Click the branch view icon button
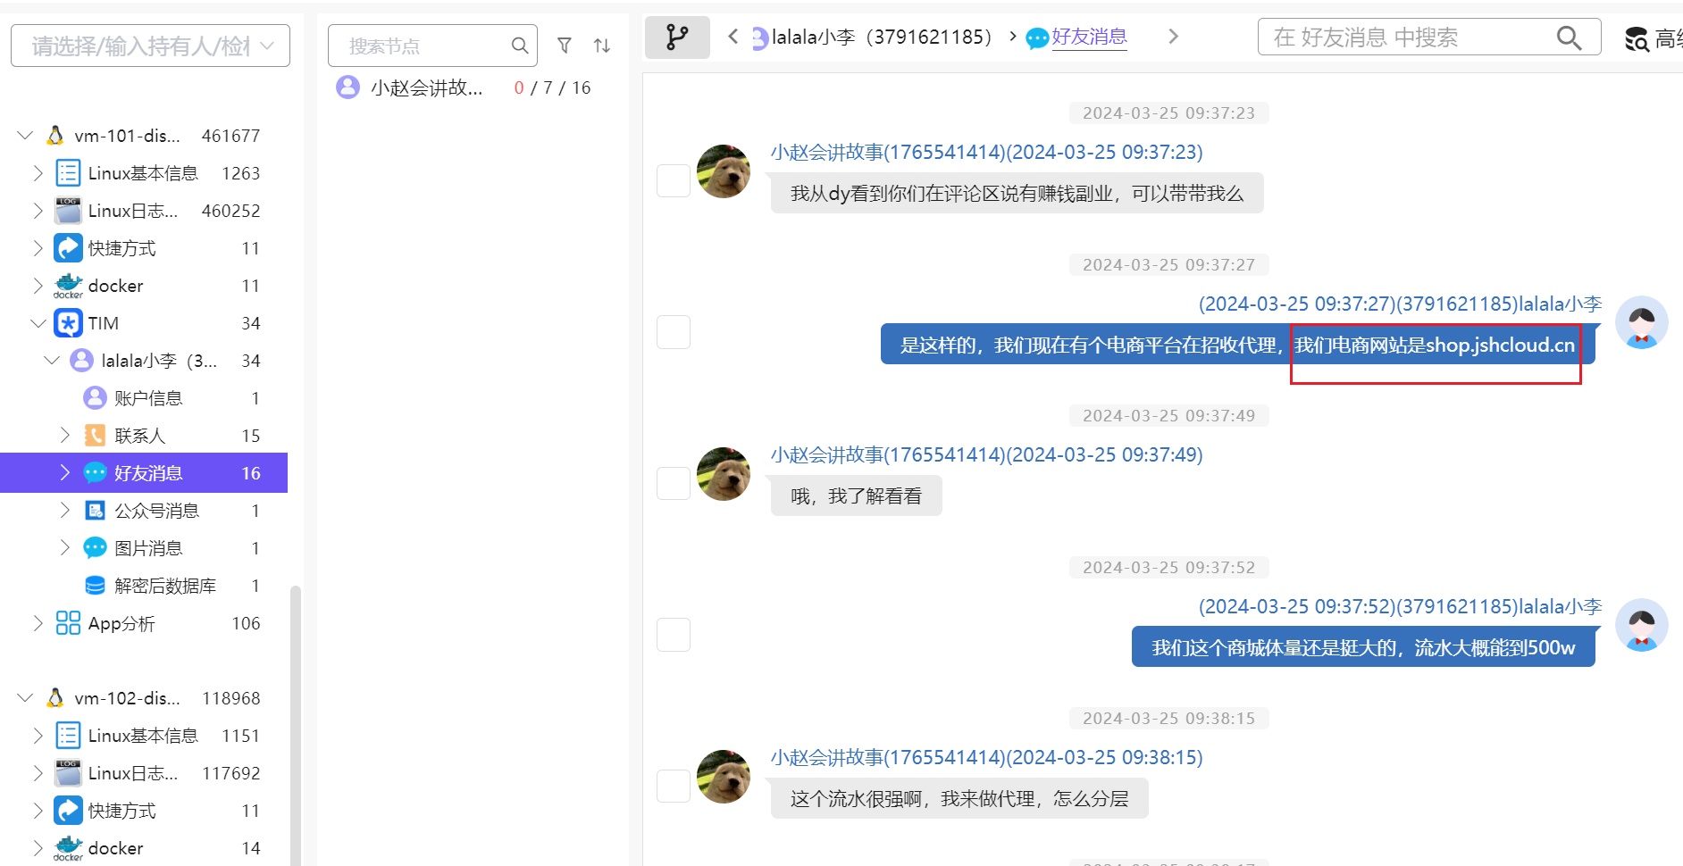The width and height of the screenshot is (1683, 866). click(x=677, y=37)
